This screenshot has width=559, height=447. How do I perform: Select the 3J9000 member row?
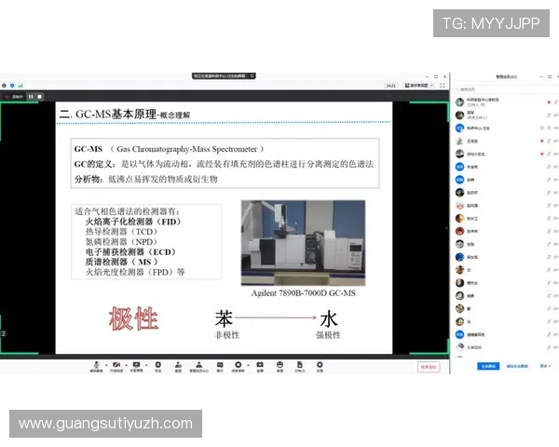(x=506, y=347)
